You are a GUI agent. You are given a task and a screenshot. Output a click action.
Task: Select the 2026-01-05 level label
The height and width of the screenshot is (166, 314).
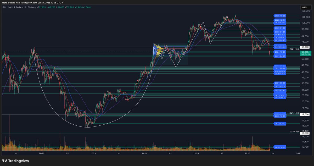(x=280, y=32)
